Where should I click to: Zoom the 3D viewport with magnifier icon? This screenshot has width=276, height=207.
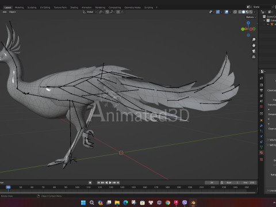[x=254, y=40]
